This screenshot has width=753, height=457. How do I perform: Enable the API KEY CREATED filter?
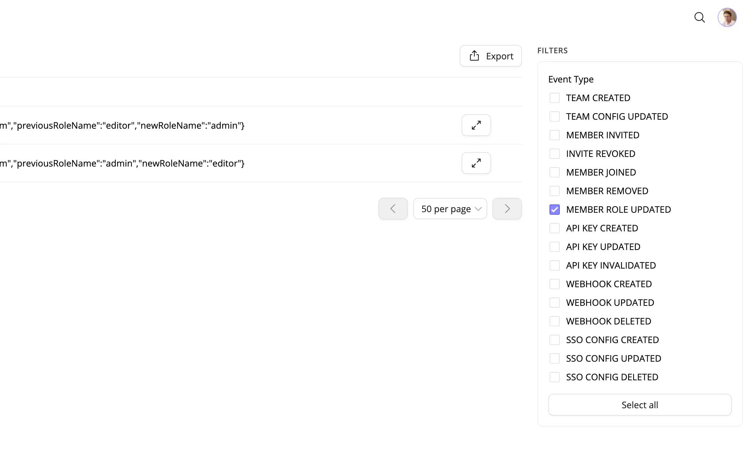coord(554,228)
